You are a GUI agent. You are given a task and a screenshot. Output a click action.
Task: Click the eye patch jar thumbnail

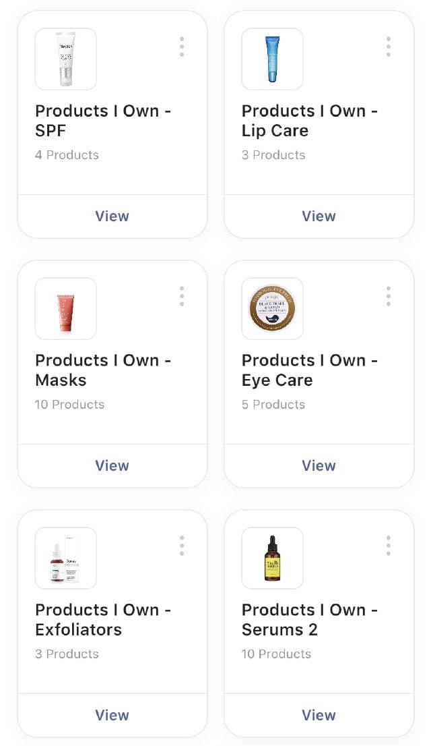pos(272,308)
